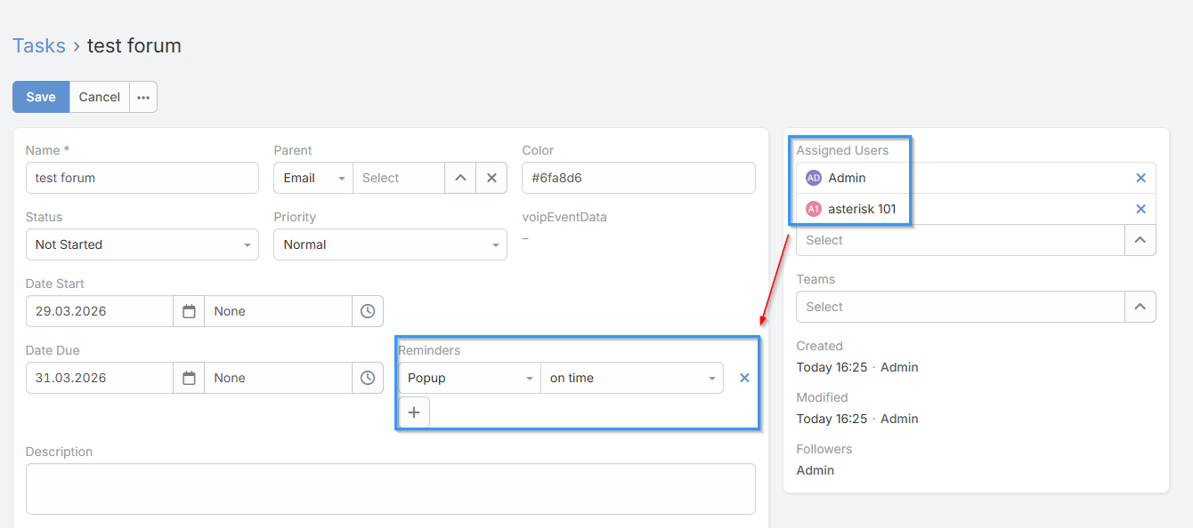Remove Admin from Assigned Users
1193x528 pixels.
coord(1140,178)
